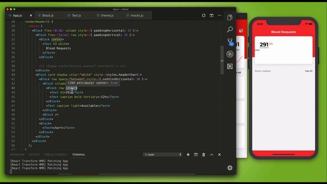Open the Search magnifier in activity bar
The height and width of the screenshot is (184, 327).
click(229, 30)
